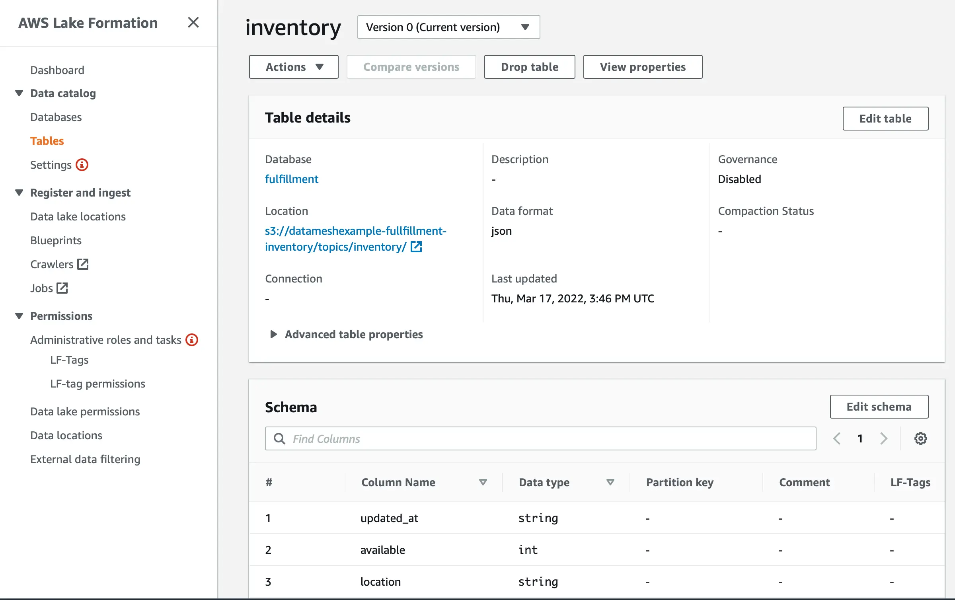Click the available column name cell
This screenshot has height=600, width=955.
click(x=382, y=550)
